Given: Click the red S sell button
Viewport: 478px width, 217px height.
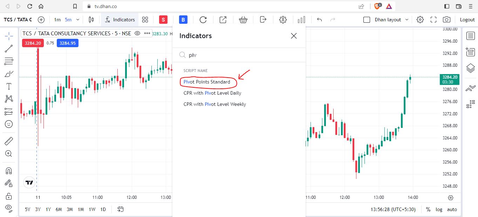Looking at the screenshot, I should tap(163, 20).
